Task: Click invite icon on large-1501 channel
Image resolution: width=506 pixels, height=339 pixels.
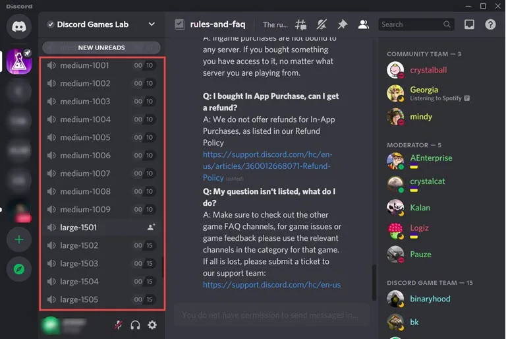Action: [151, 227]
